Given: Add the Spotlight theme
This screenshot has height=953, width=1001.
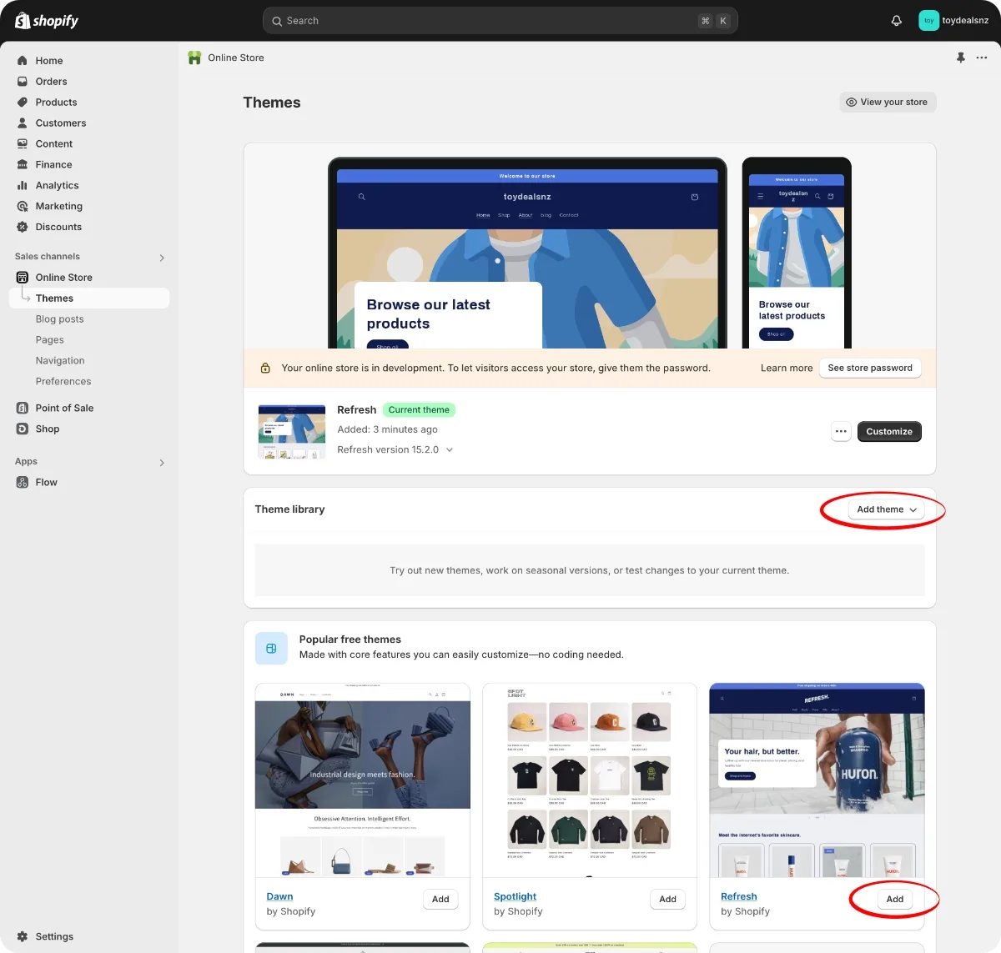Looking at the screenshot, I should pyautogui.click(x=667, y=900).
